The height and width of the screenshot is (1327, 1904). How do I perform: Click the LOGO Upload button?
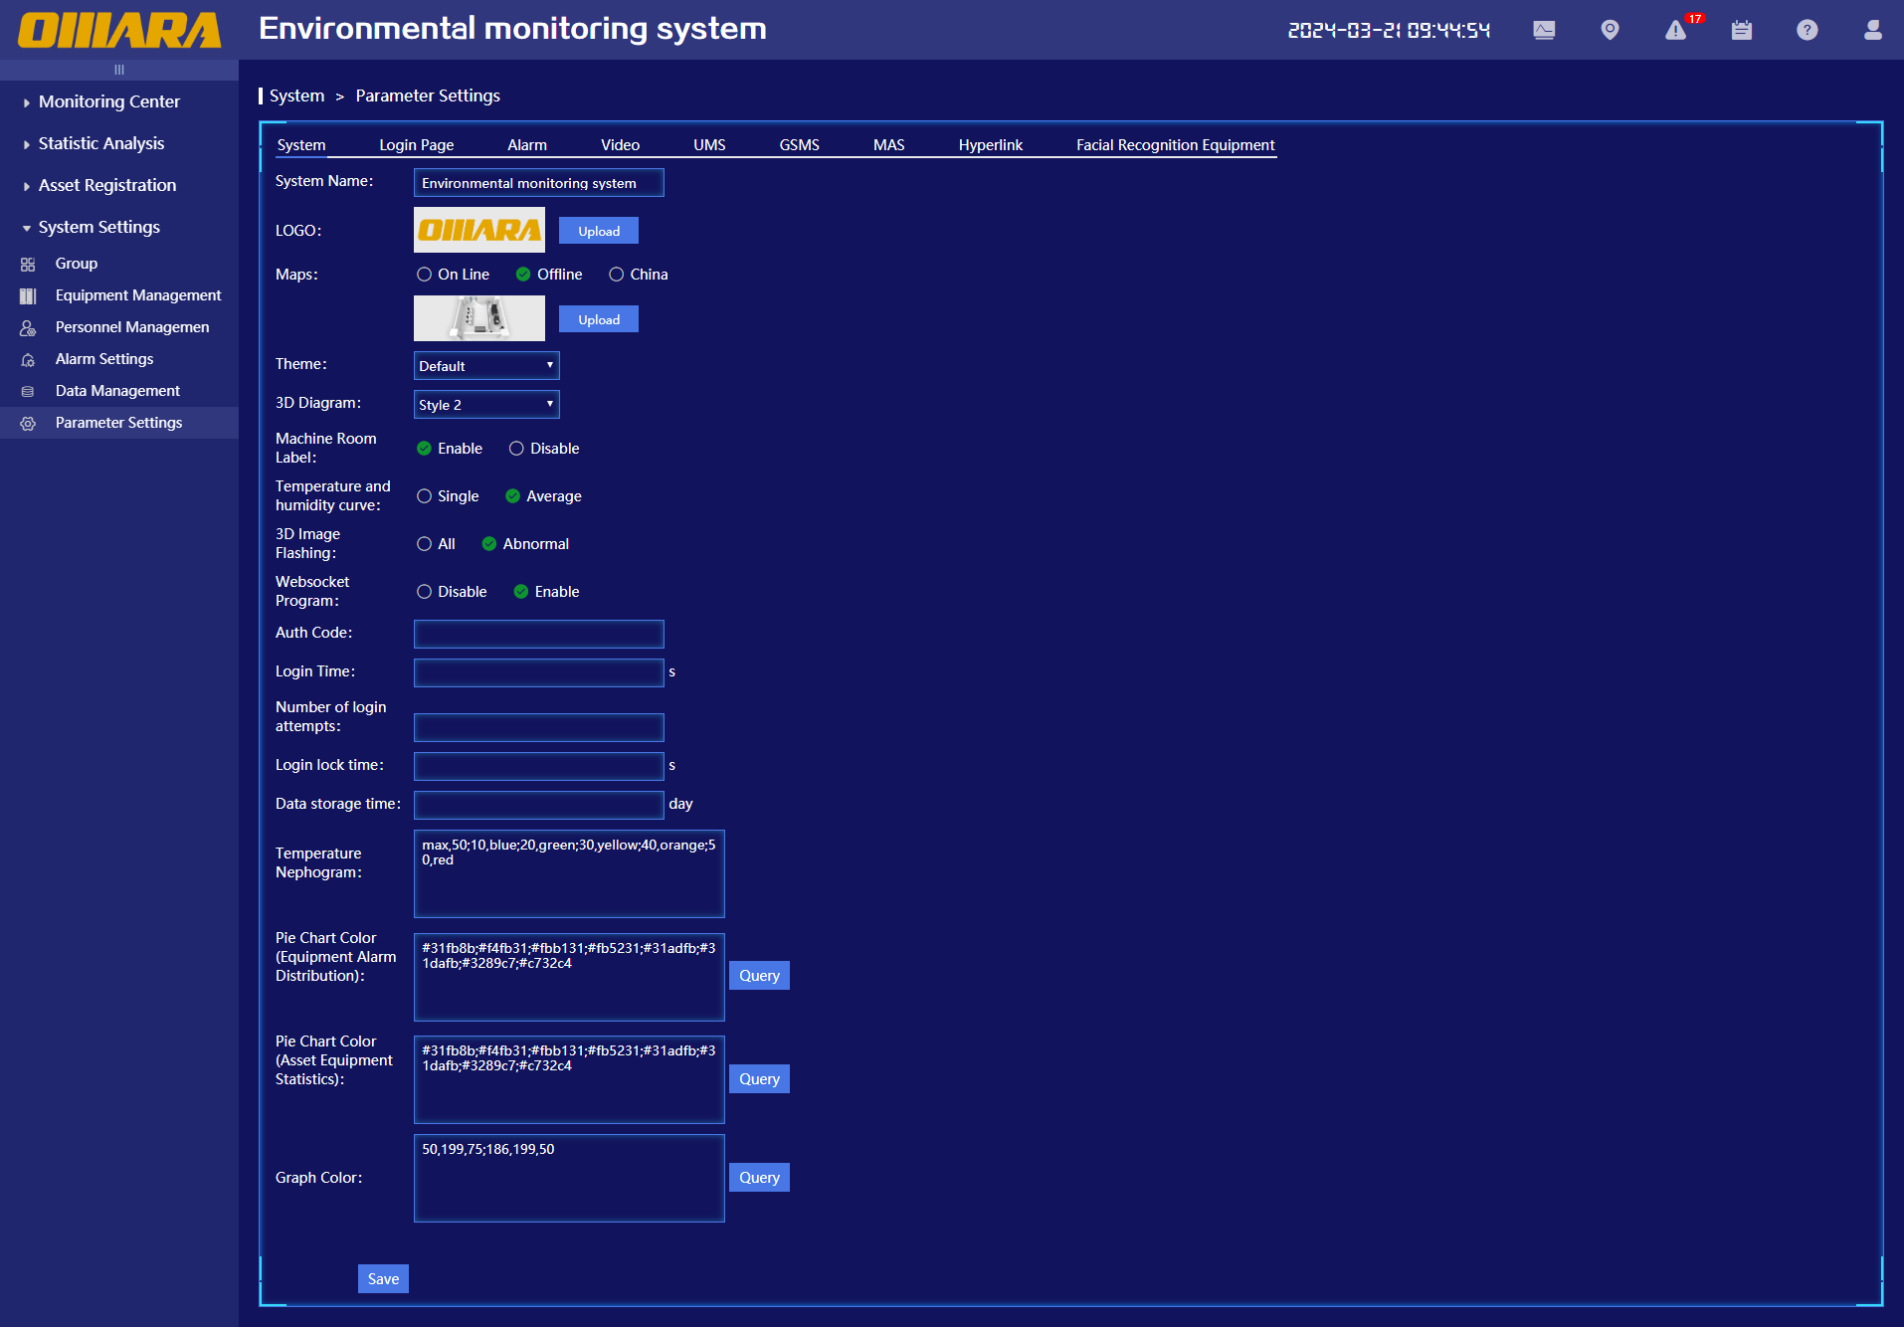click(x=599, y=231)
